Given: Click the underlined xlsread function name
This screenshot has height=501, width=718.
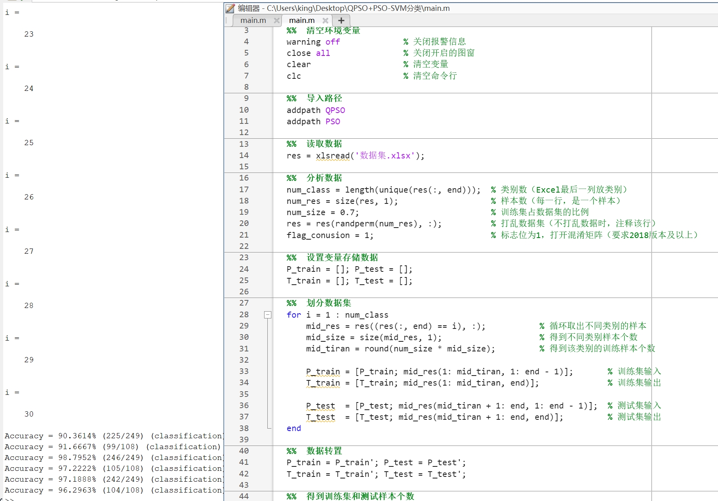Looking at the screenshot, I should [332, 156].
